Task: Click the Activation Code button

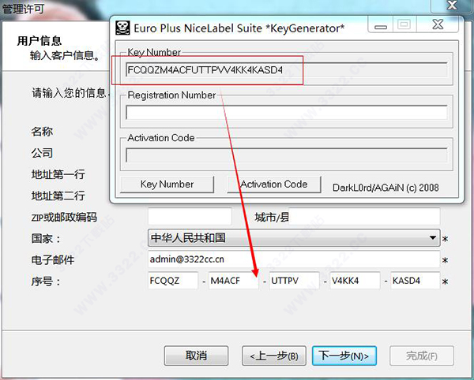Action: pos(274,184)
